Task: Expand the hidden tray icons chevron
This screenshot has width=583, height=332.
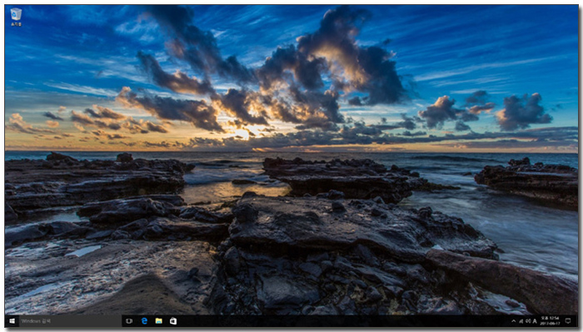Action: 514,321
